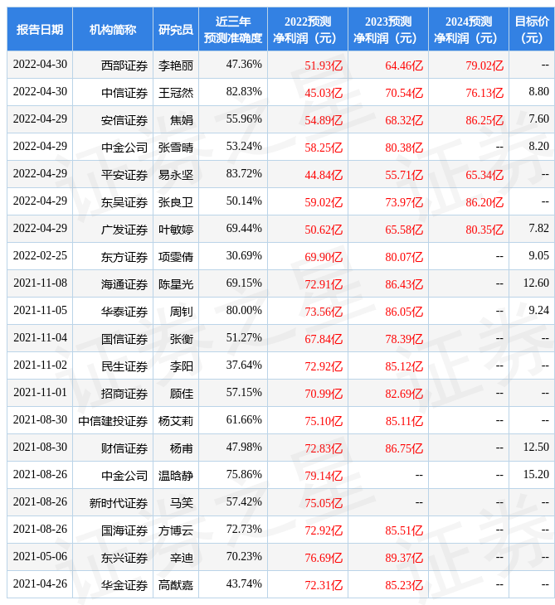555x605 pixels.
Task: Click the 近三年预测准确度 column header
Action: (x=233, y=29)
